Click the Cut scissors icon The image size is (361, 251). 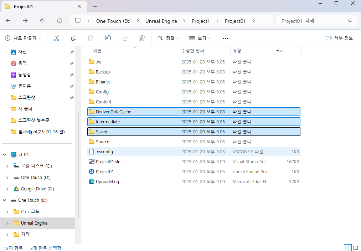pos(57,38)
